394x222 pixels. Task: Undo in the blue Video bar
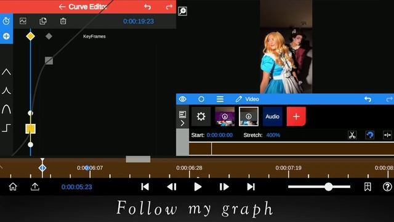pos(368,99)
